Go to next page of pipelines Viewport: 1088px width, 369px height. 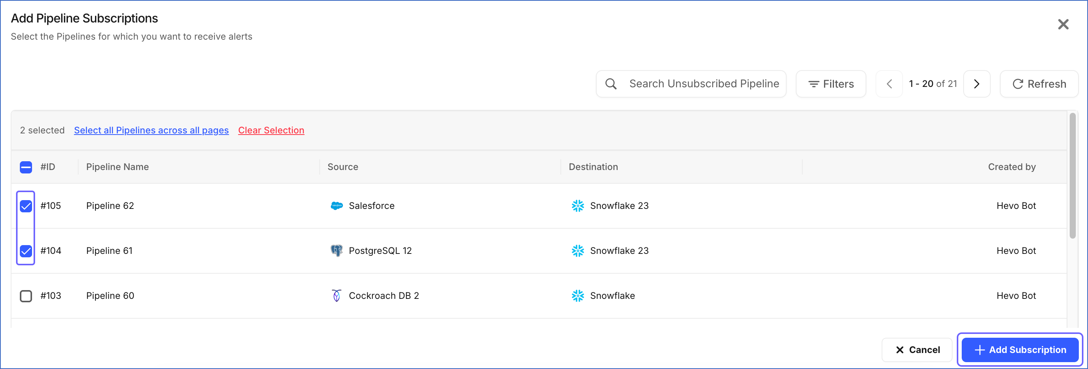pos(977,83)
